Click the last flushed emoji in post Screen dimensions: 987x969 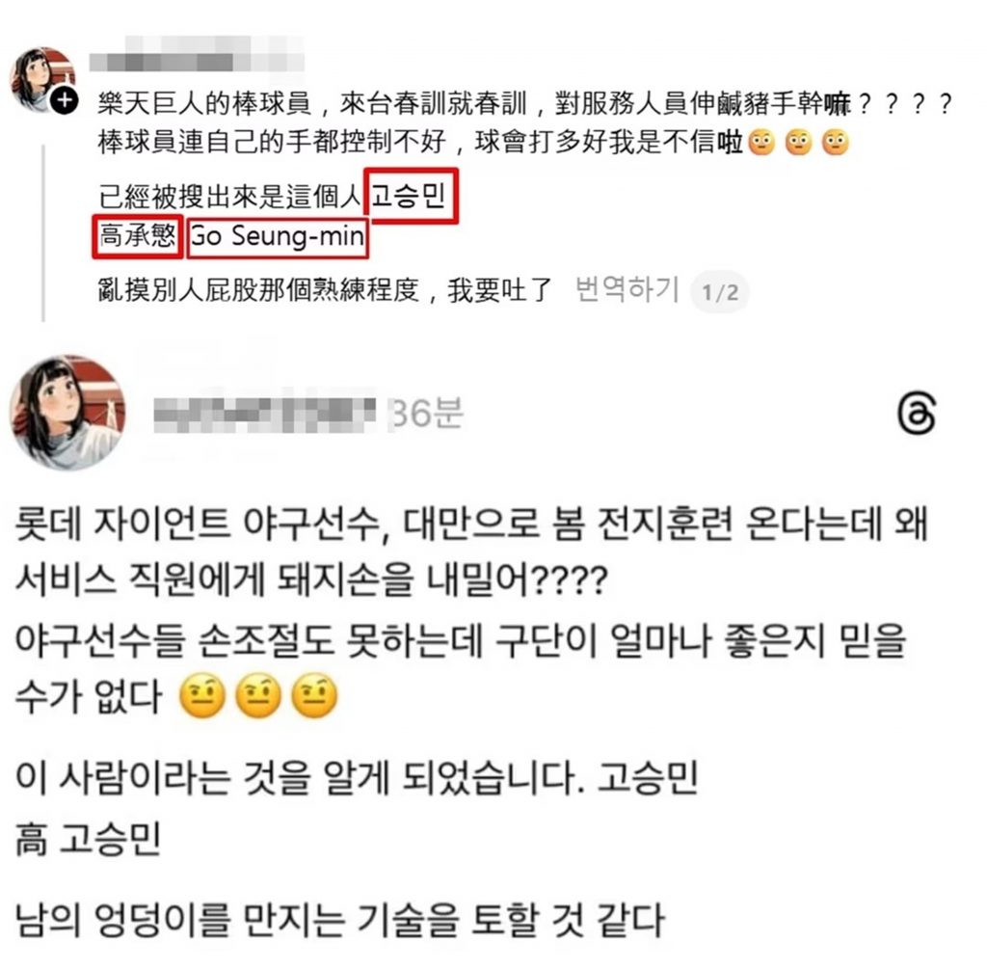(x=836, y=143)
